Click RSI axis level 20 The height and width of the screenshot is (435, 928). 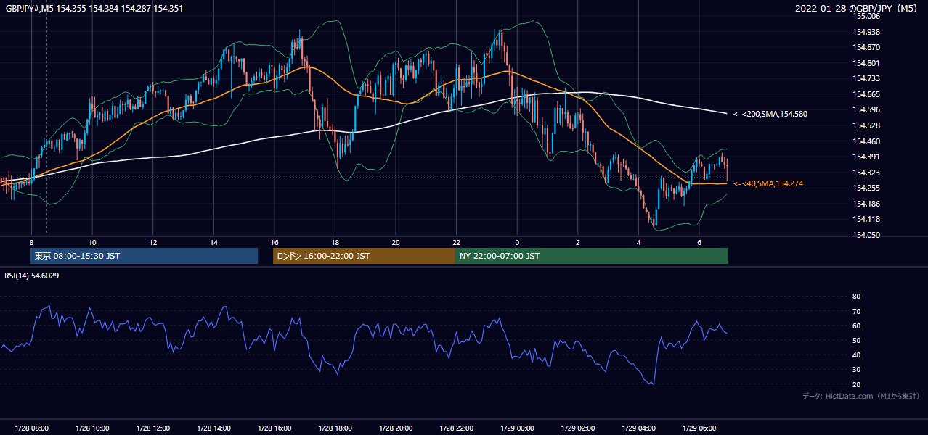pos(856,384)
